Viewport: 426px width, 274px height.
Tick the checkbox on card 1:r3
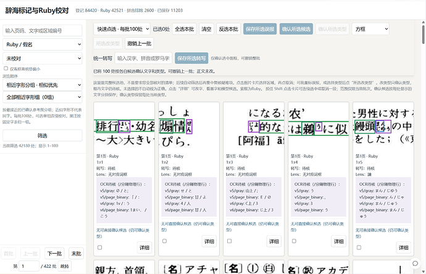(229, 241)
